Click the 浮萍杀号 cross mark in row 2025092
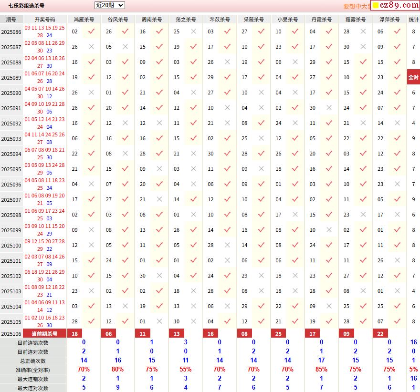Viewport: 420px width, 392px height. coord(397,123)
